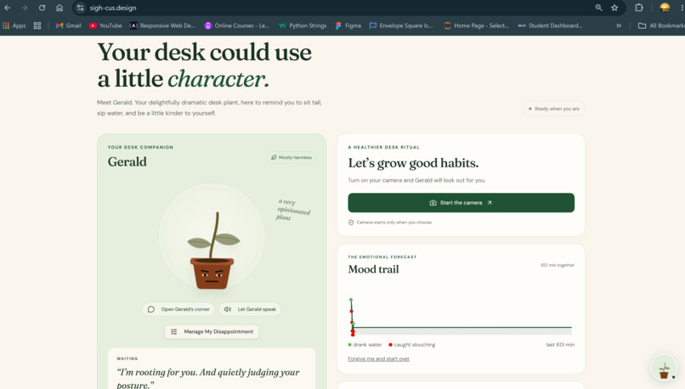Open the browser profile avatar
685x389 pixels.
(x=665, y=8)
